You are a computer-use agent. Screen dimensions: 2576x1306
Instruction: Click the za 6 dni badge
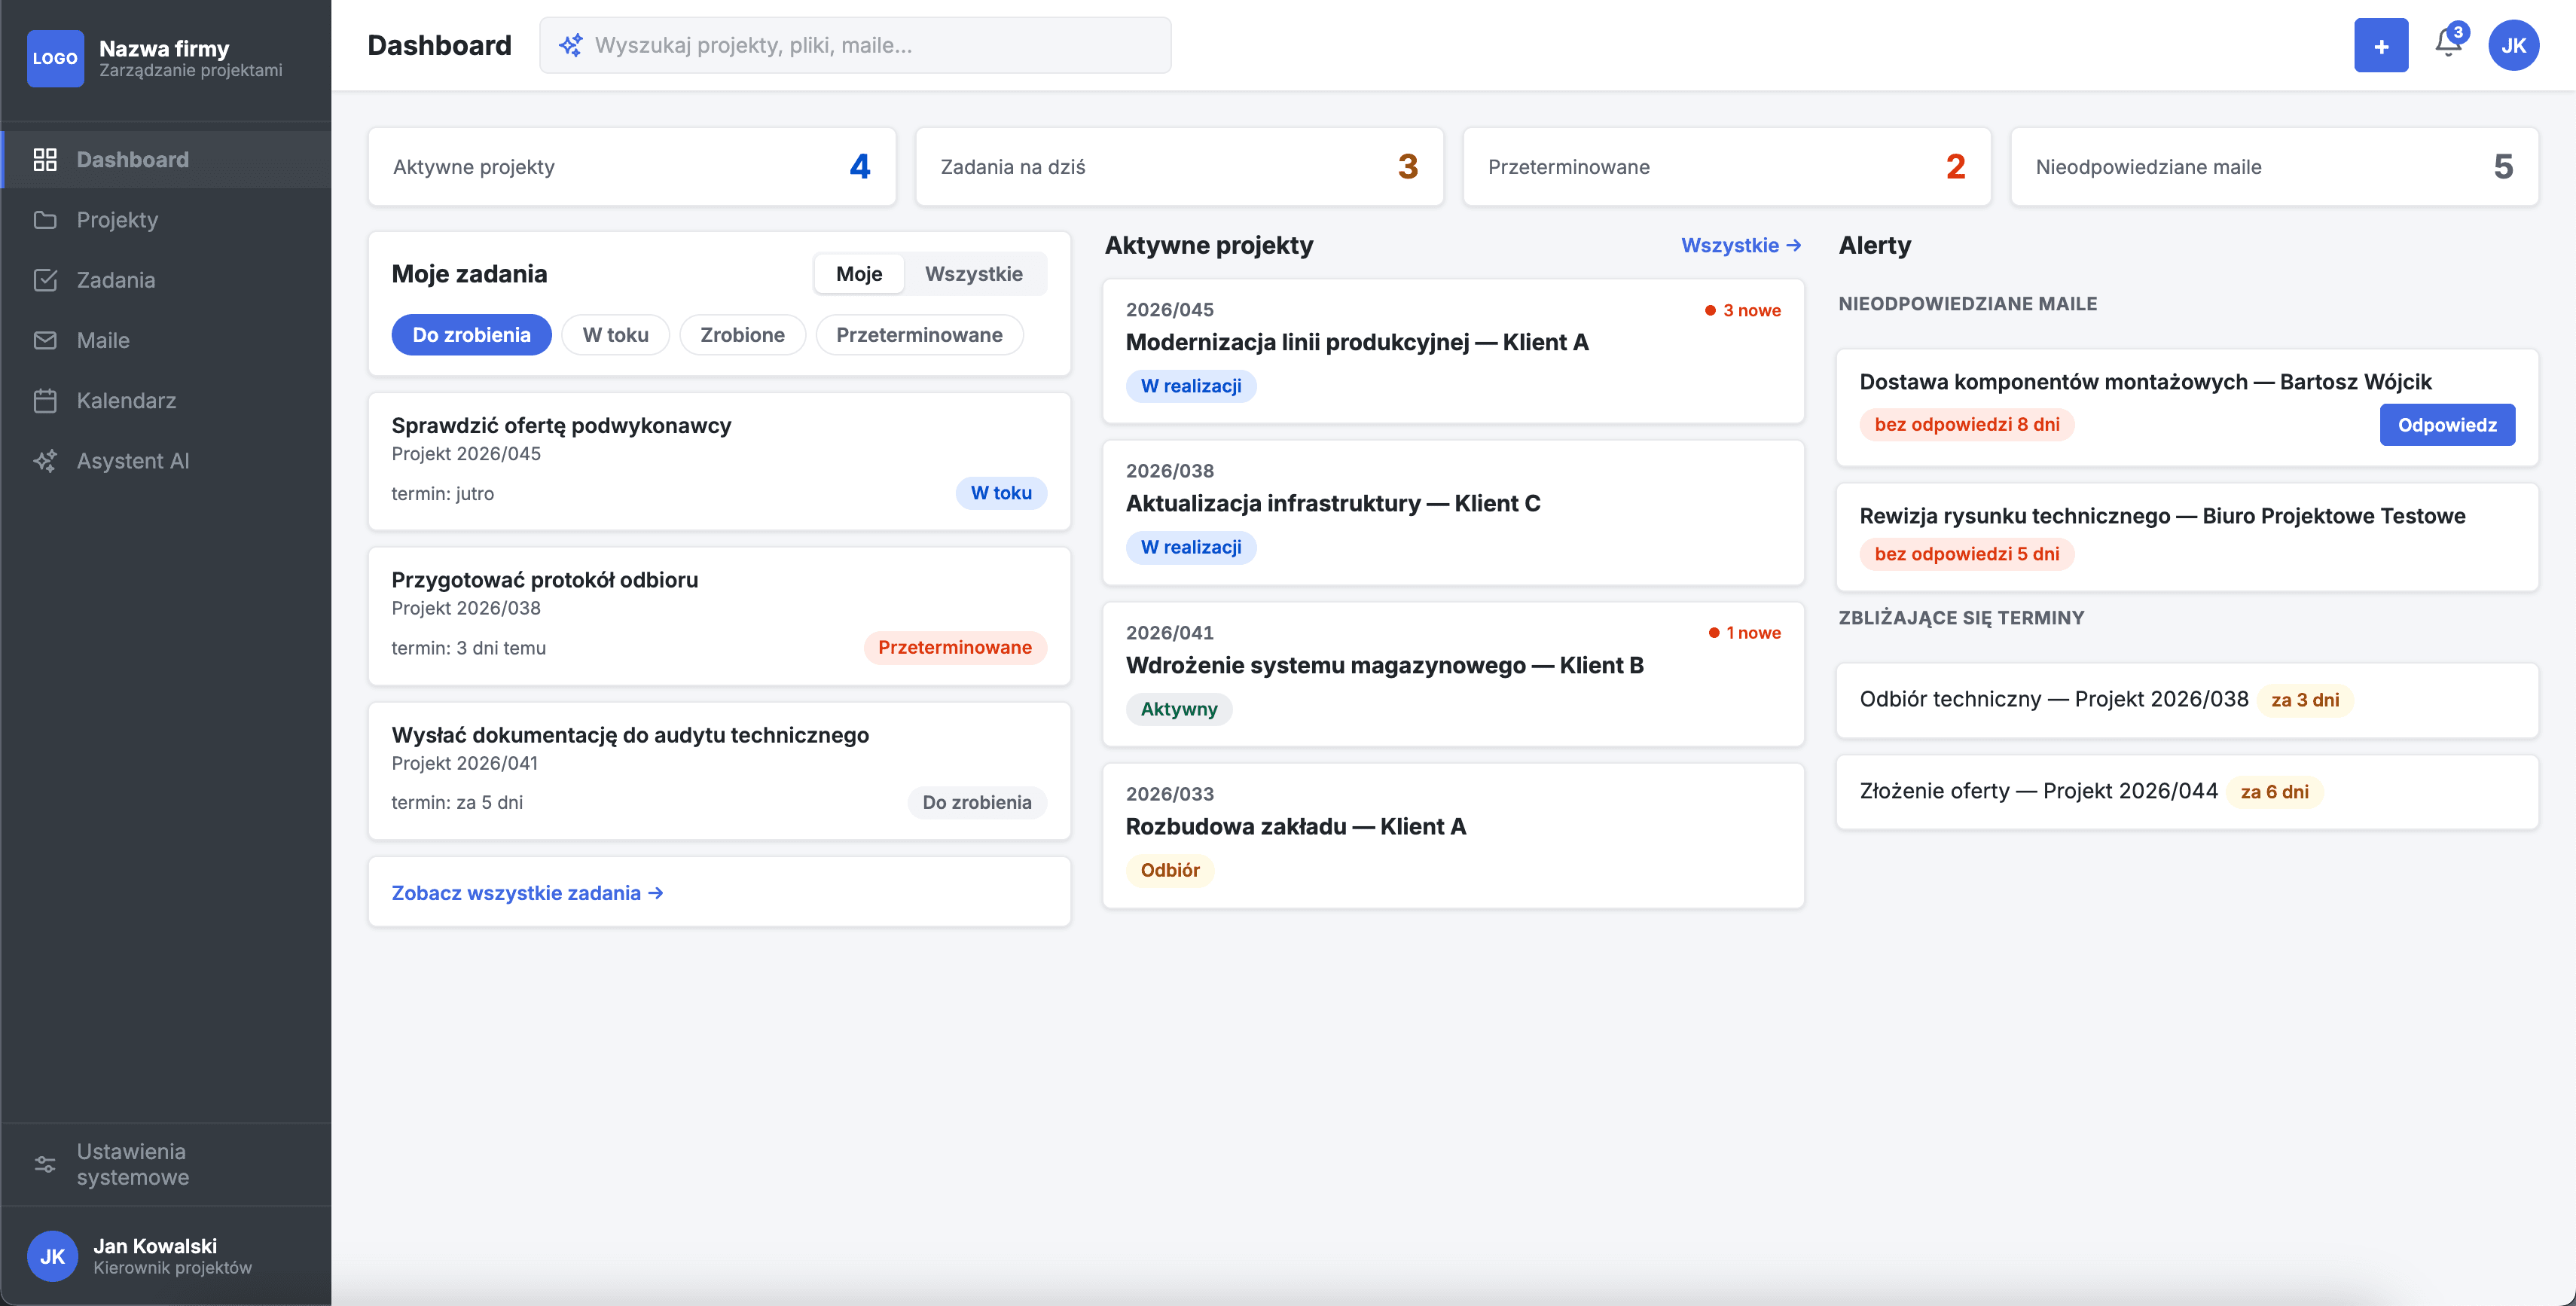pyautogui.click(x=2274, y=792)
